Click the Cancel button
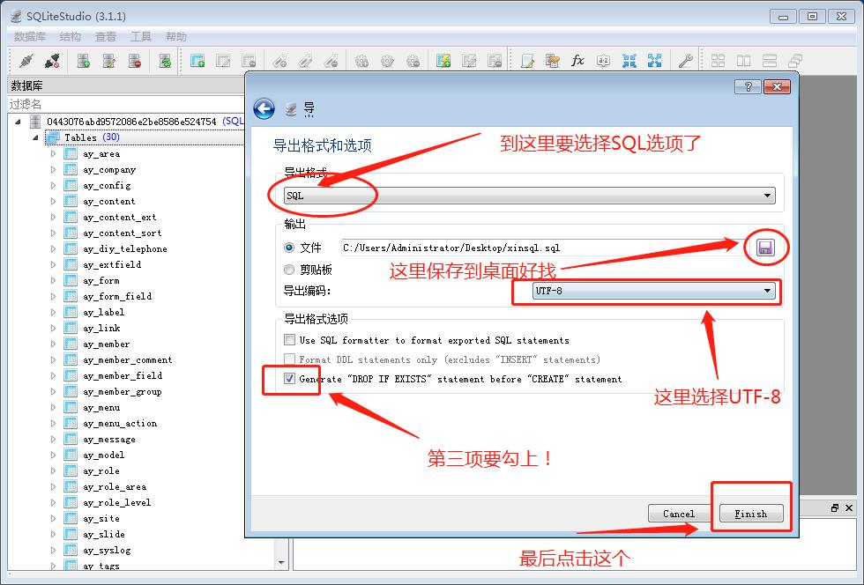Screen dimensions: 864x585 pyautogui.click(x=679, y=514)
